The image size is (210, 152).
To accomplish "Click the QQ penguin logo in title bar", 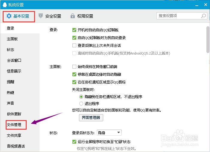I will (x=5, y=5).
